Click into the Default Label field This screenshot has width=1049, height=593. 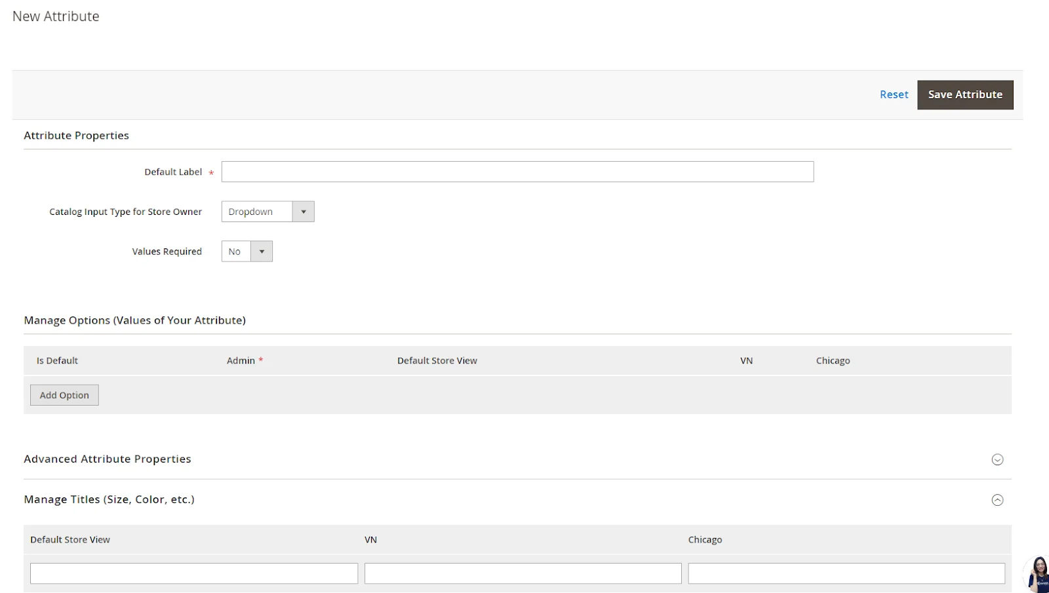pos(517,171)
